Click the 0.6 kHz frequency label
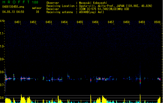This screenshot has width=163, height=103. coord(2,98)
